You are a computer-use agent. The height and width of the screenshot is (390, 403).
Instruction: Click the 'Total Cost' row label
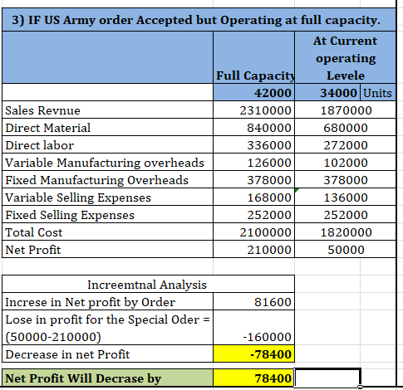tap(107, 232)
